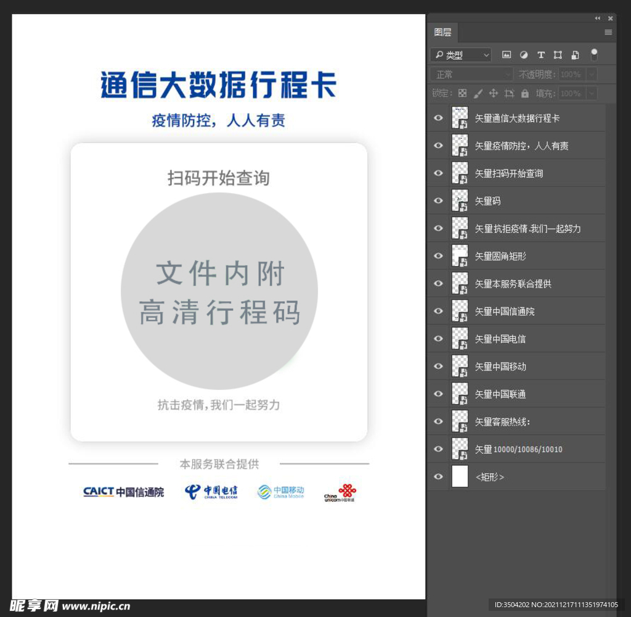The image size is (631, 617).
Task: Select the filter smart objects icon
Action: pos(575,54)
